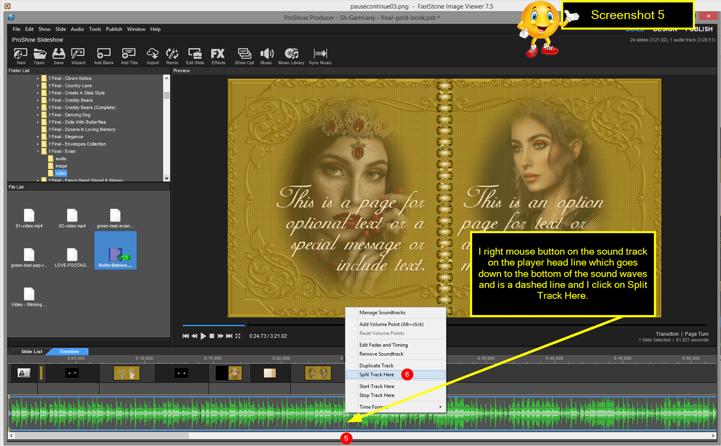Skip to end of preview
This screenshot has height=446, width=721.
click(229, 336)
